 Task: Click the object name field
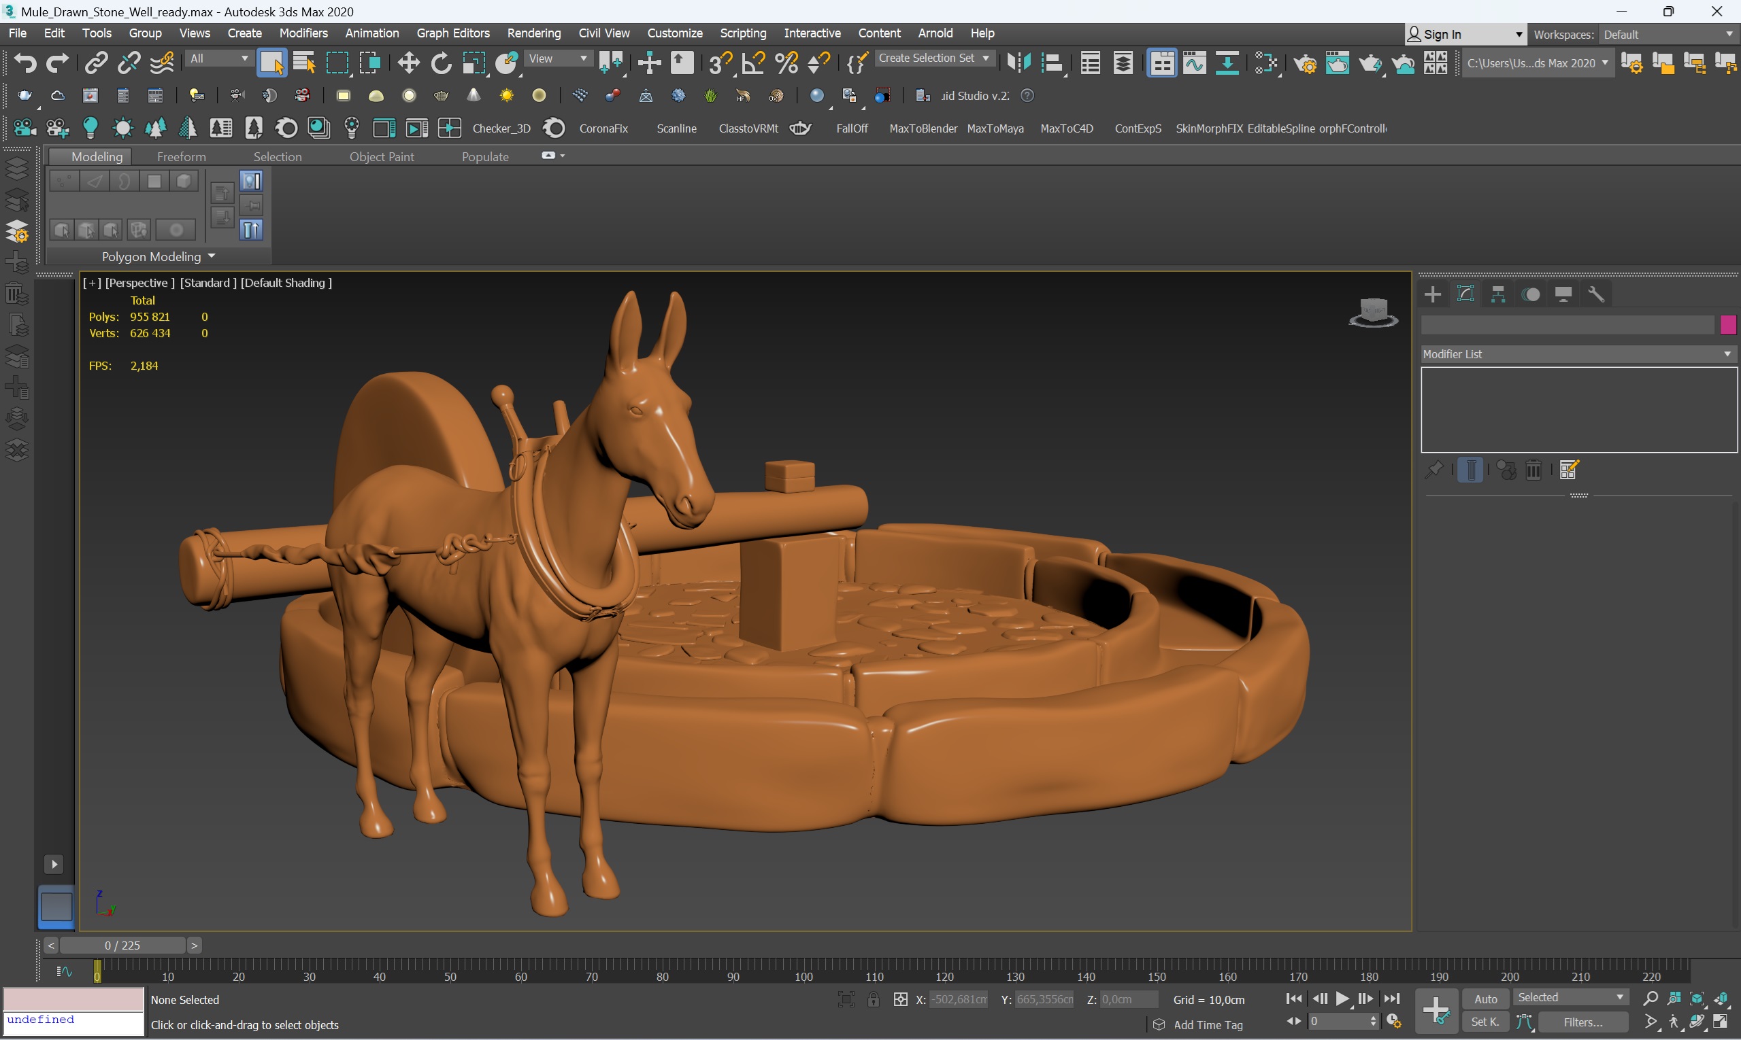click(x=1568, y=325)
